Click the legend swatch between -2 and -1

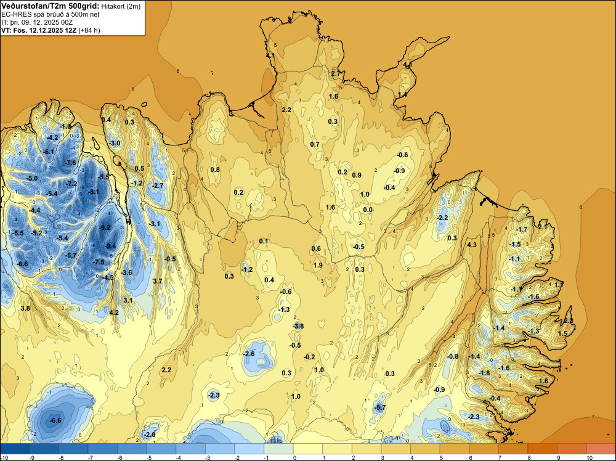249,449
